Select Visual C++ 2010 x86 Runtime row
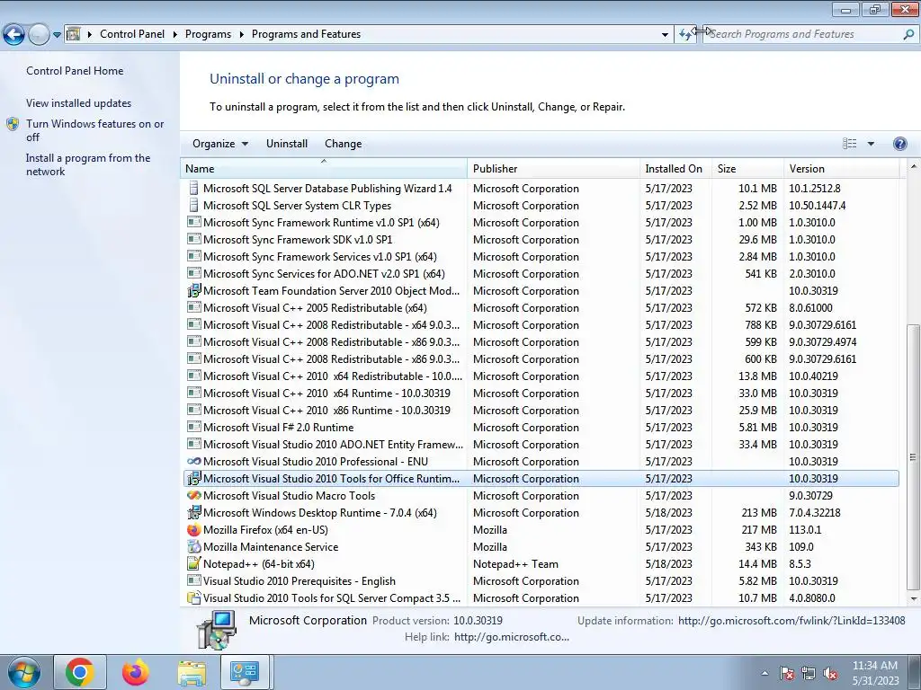Image resolution: width=921 pixels, height=690 pixels. [541, 410]
